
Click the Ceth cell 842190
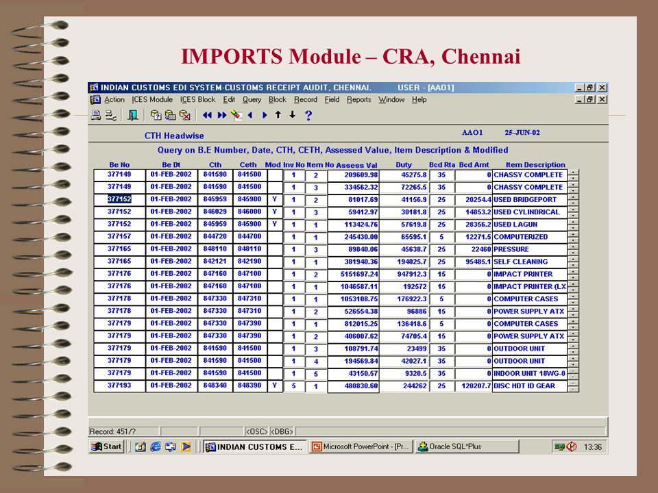tap(249, 261)
